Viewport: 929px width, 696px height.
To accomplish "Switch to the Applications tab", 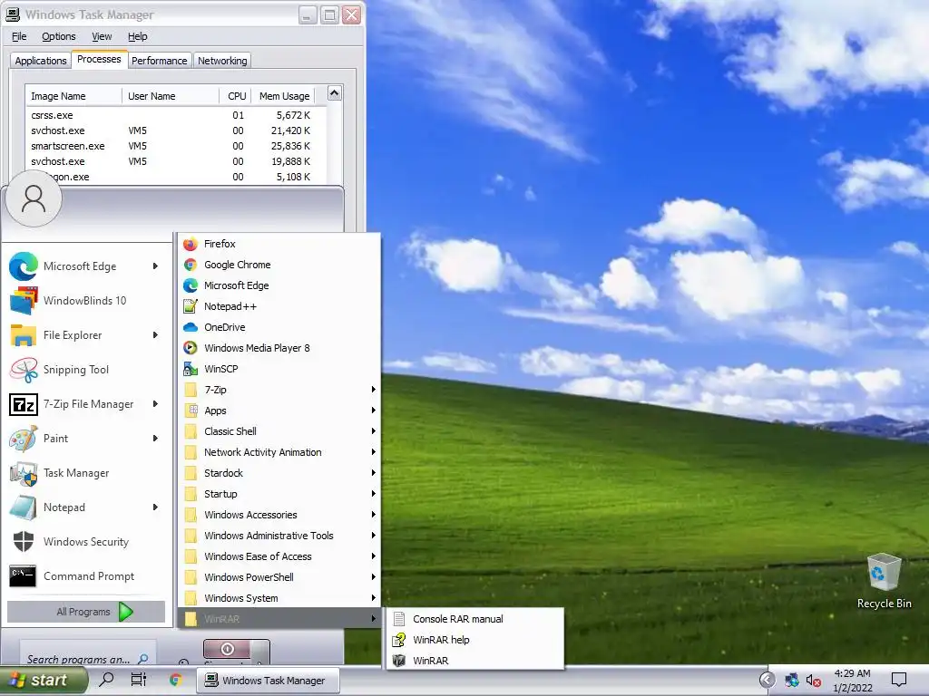I will 41,61.
